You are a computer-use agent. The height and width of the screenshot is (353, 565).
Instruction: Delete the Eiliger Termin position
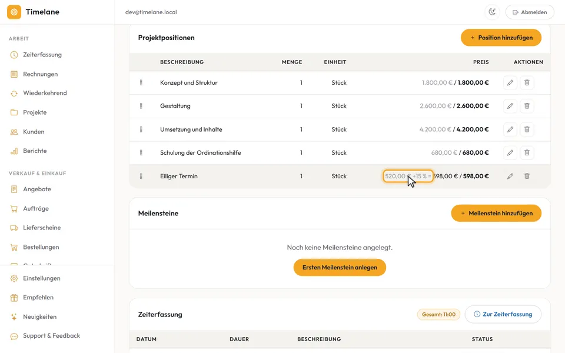(527, 176)
